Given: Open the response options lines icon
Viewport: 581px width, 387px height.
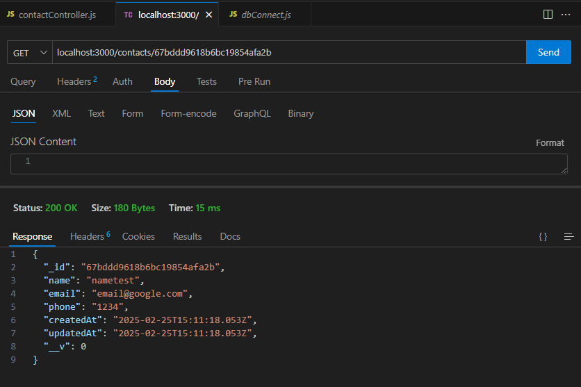Looking at the screenshot, I should click(x=568, y=237).
